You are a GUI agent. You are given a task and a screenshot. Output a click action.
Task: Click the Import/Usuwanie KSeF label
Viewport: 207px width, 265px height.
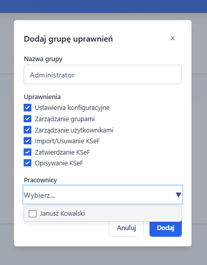point(67,141)
